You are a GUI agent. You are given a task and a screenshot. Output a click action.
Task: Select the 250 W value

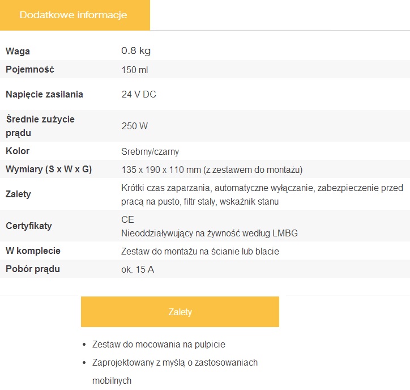click(135, 126)
